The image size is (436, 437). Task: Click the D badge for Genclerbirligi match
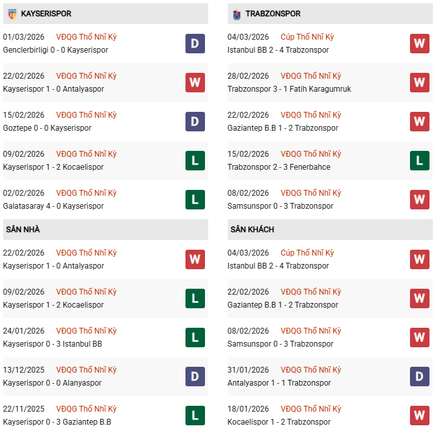point(195,44)
